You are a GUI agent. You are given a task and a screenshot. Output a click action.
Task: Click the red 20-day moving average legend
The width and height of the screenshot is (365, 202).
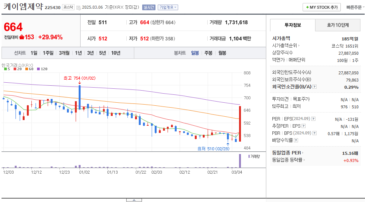(17, 69)
